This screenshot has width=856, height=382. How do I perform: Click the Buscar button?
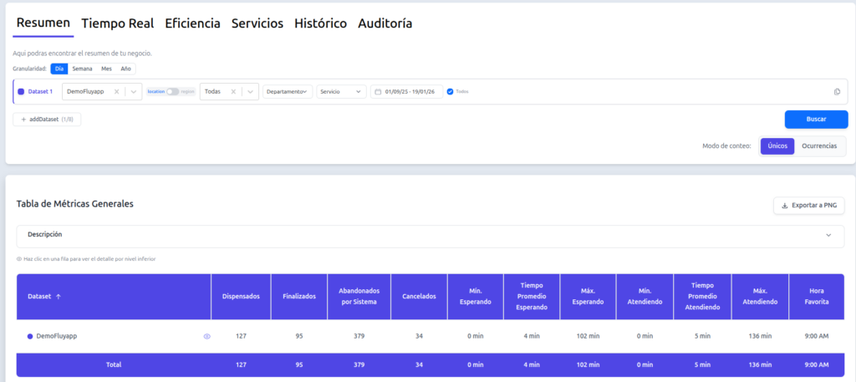[x=816, y=120]
